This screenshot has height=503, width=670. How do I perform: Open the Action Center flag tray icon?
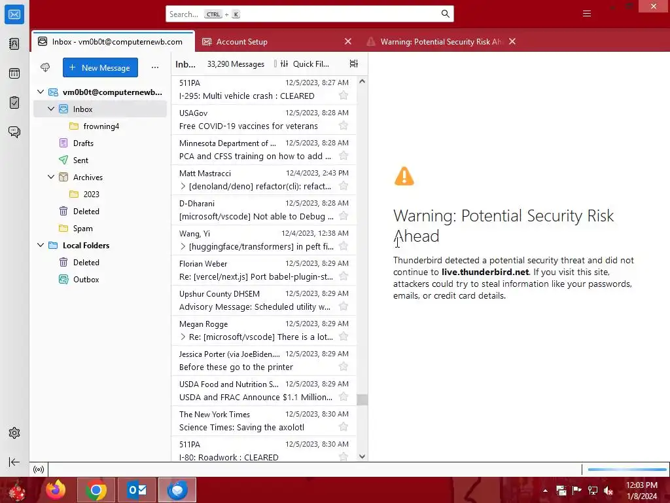[x=577, y=491]
